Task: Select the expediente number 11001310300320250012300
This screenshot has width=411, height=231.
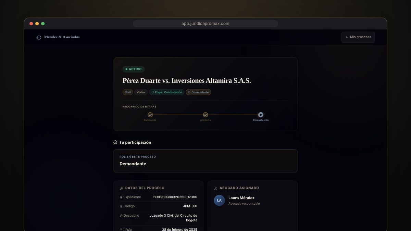Action: (x=175, y=197)
